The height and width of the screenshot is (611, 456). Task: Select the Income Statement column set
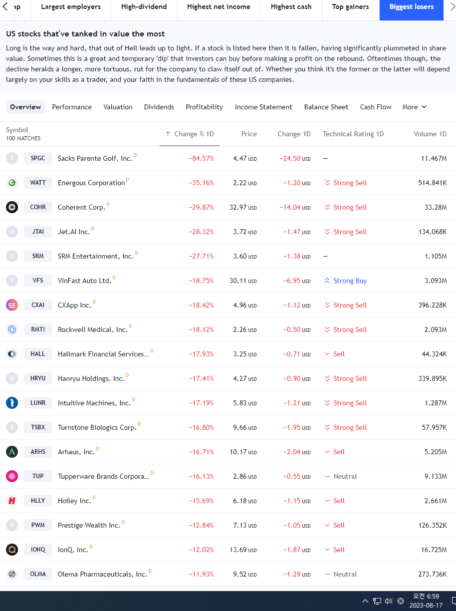click(x=263, y=107)
